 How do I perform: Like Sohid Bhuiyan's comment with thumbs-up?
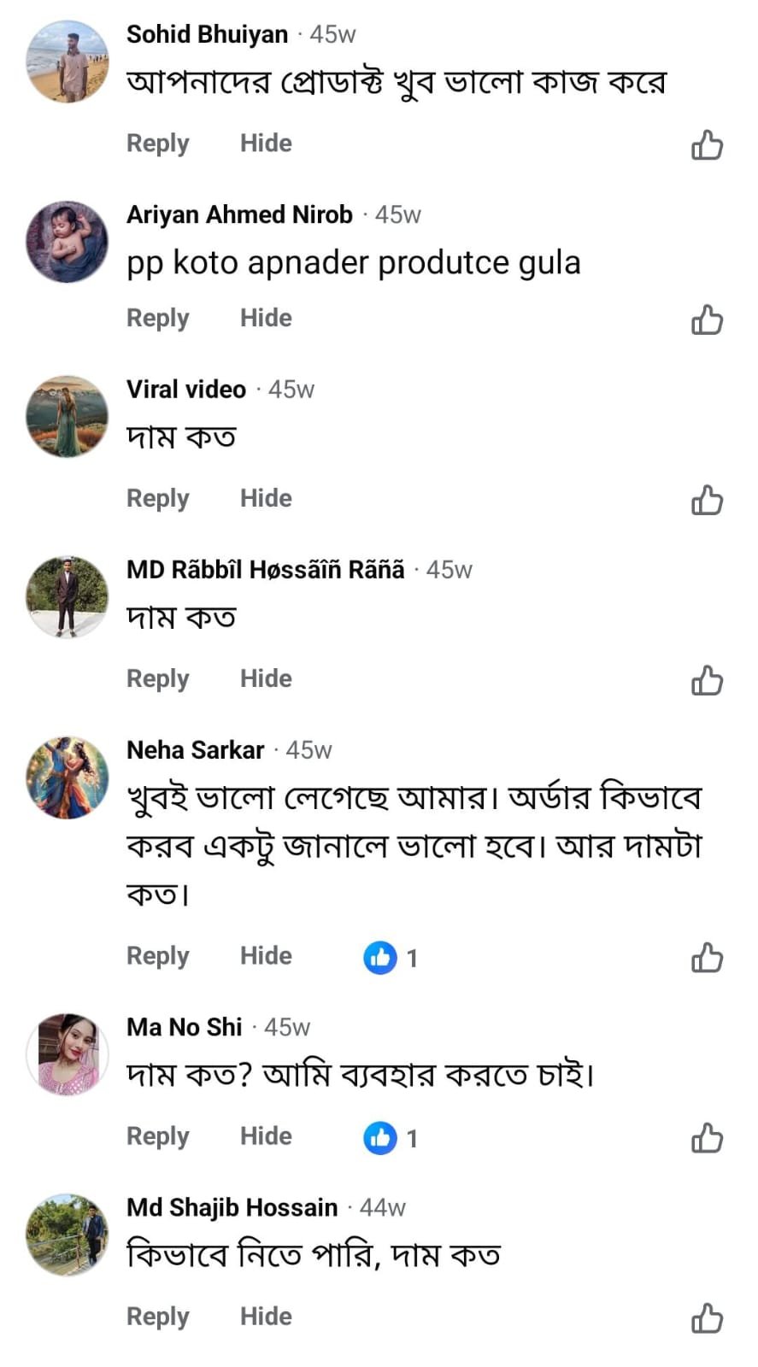coord(707,145)
